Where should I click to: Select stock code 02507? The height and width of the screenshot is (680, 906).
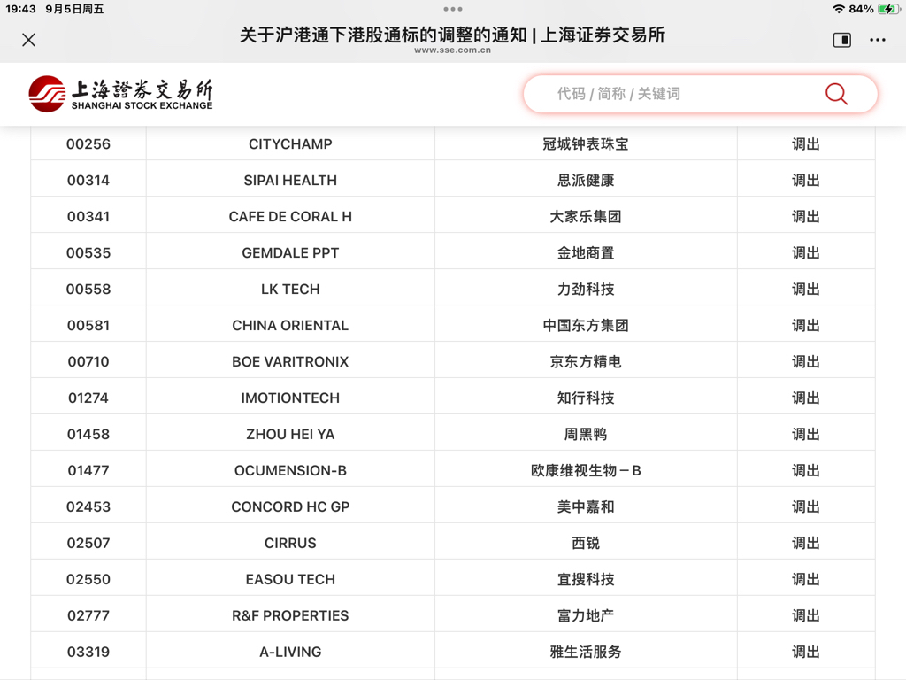point(88,544)
